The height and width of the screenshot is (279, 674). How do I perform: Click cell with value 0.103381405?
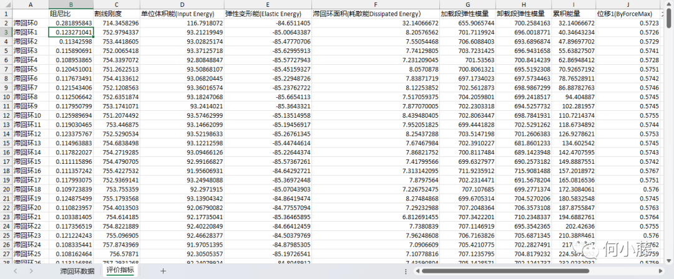pos(71,216)
